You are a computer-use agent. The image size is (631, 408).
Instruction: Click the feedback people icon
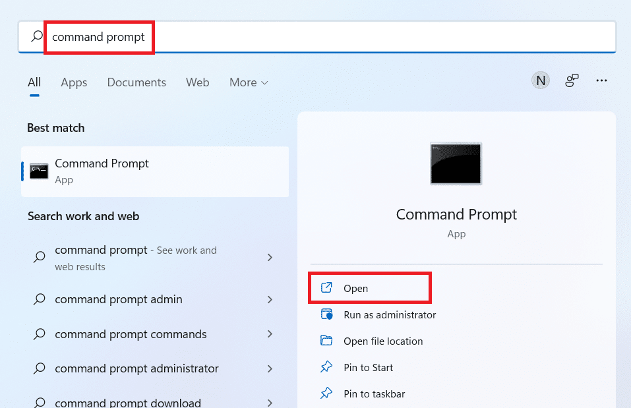[572, 80]
